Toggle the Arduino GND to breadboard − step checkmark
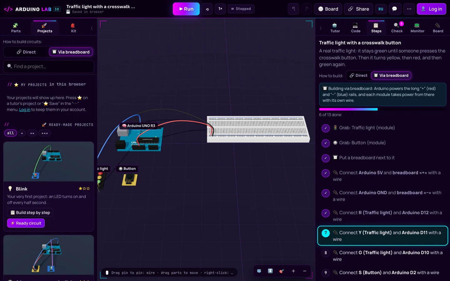 click(x=326, y=193)
